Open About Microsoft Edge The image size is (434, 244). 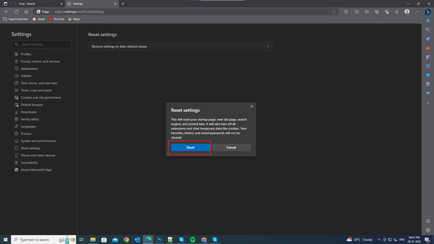pyautogui.click(x=36, y=170)
